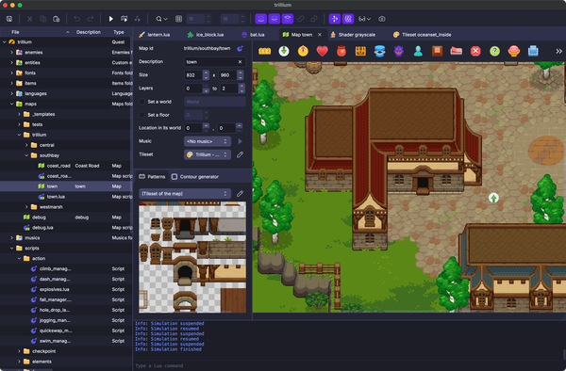Click the Save icon in the main toolbar

point(9,19)
